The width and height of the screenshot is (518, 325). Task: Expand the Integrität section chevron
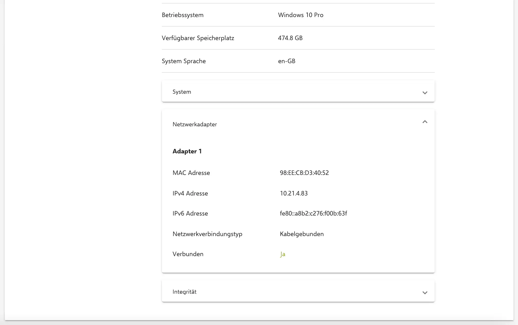[425, 293]
